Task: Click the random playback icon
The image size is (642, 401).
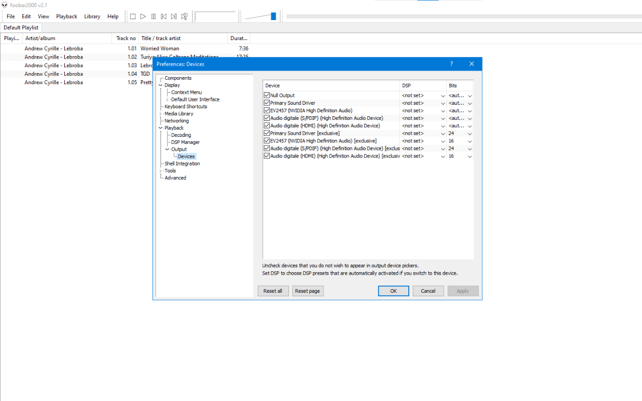Action: click(184, 17)
